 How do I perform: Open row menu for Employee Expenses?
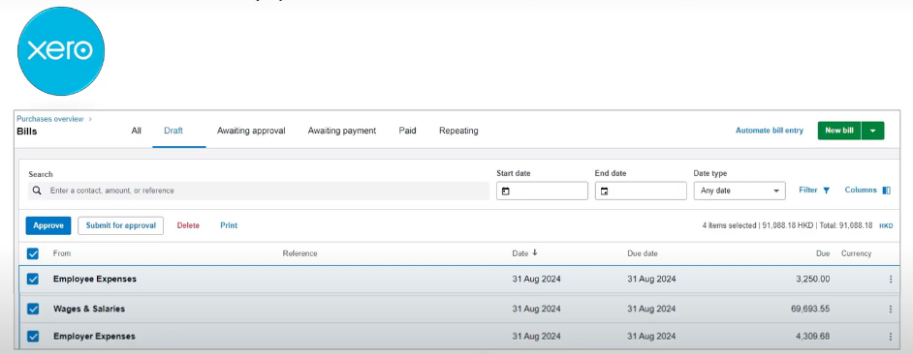[x=891, y=279]
